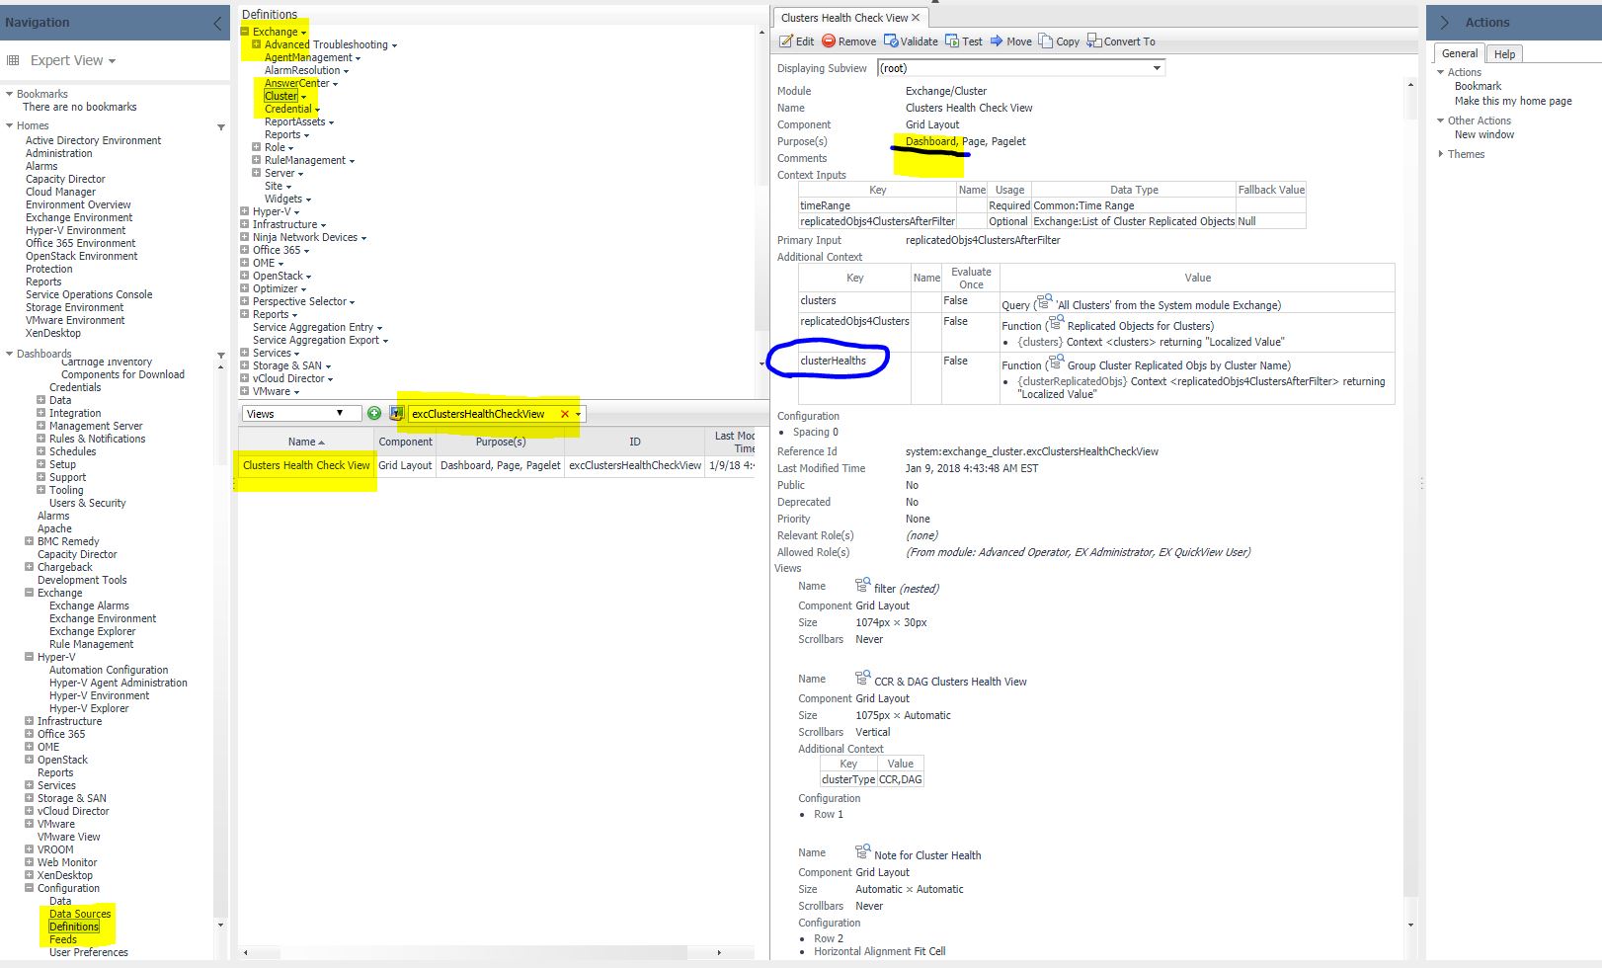Viewport: 1602px width, 968px height.
Task: Click the horizontal scrollbar under views table
Action: coord(482,952)
